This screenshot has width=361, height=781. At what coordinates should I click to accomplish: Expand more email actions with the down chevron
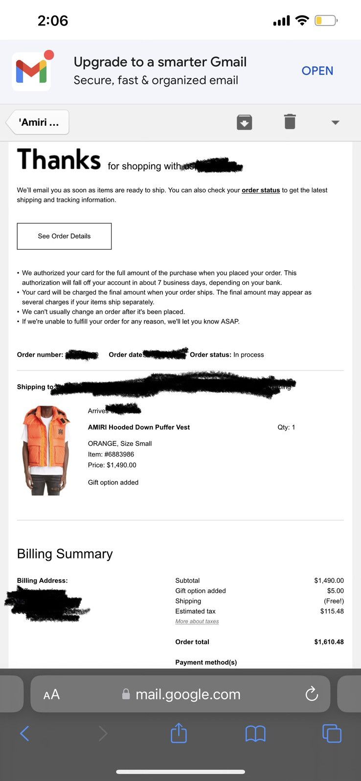coord(335,123)
